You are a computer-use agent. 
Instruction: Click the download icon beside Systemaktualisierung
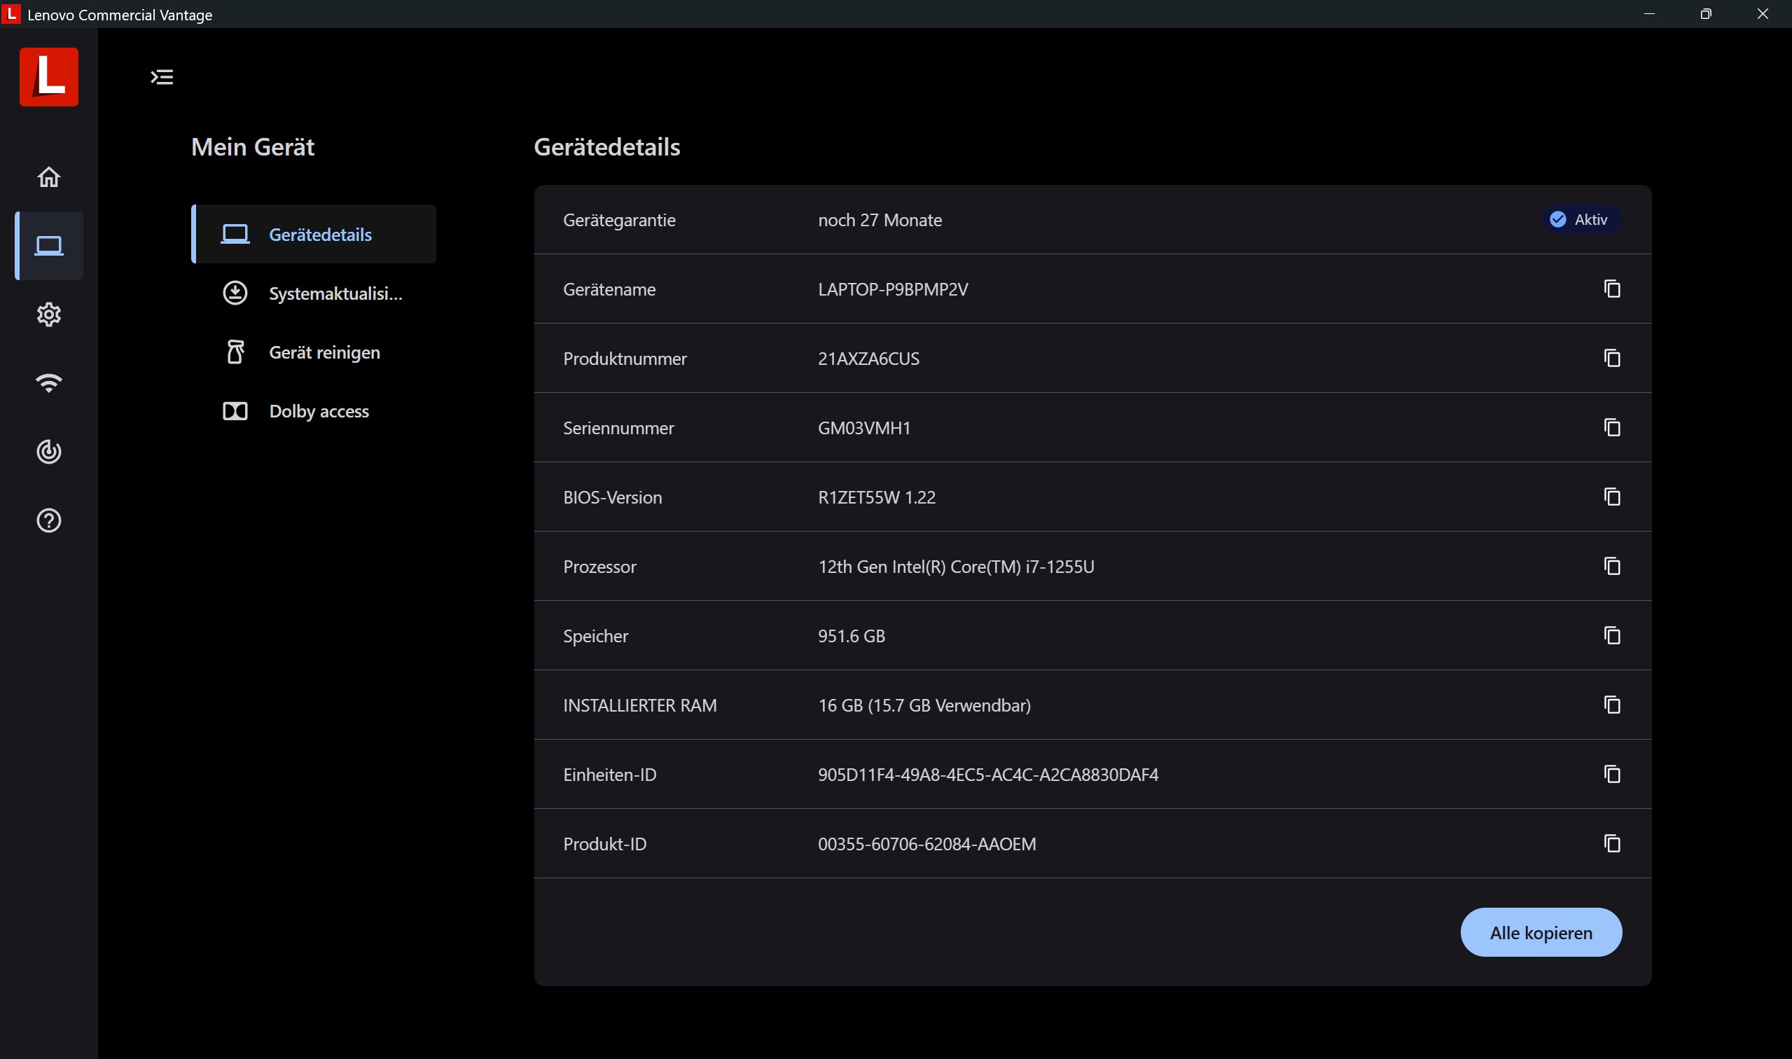(x=235, y=293)
